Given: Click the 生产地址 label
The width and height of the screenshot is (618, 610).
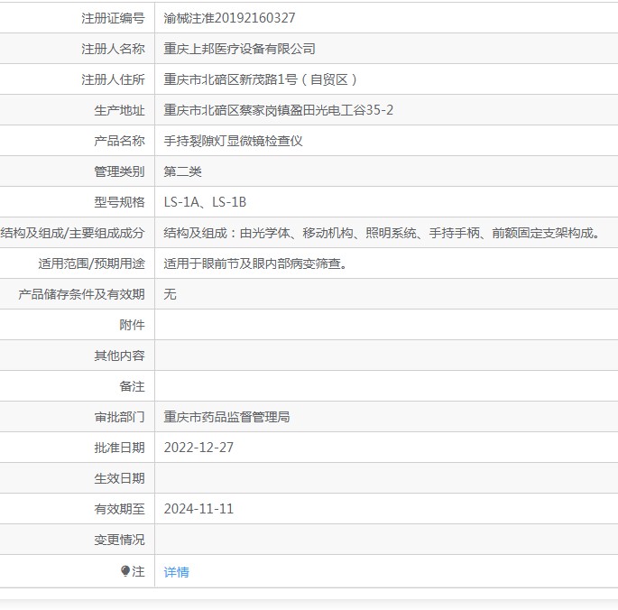Looking at the screenshot, I should coord(119,110).
